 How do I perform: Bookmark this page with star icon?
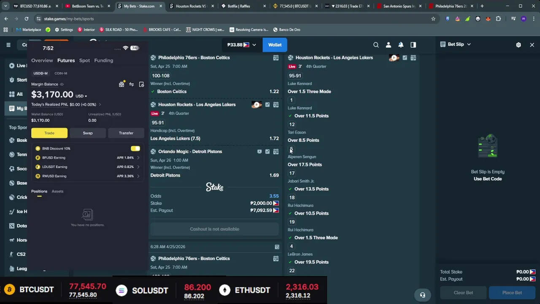[x=433, y=19]
